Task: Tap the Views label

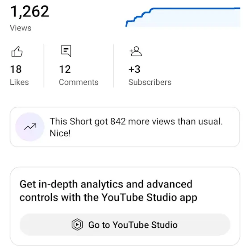Action: tap(21, 28)
